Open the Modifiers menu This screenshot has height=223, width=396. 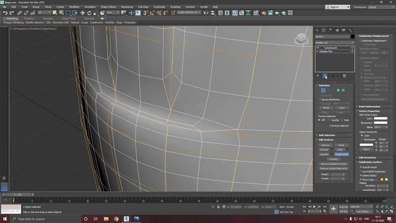pos(74,7)
